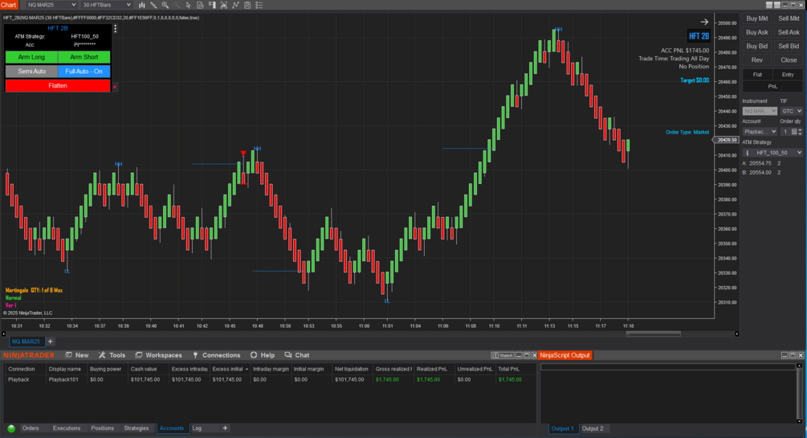Open the Chart Trader Instrument dropdown
The width and height of the screenshot is (807, 438).
pyautogui.click(x=760, y=111)
